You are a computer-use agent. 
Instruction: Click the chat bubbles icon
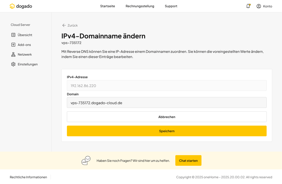(x=86, y=161)
